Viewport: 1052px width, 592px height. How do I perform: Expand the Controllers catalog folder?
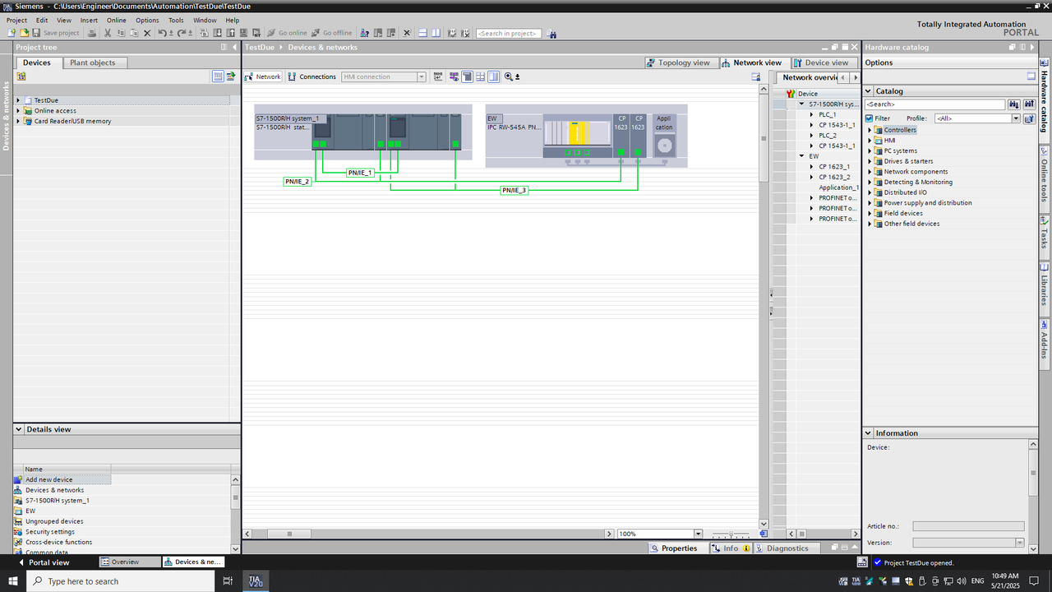point(870,130)
